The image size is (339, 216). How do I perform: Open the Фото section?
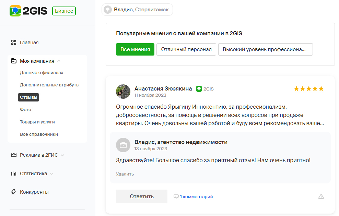tap(25, 109)
